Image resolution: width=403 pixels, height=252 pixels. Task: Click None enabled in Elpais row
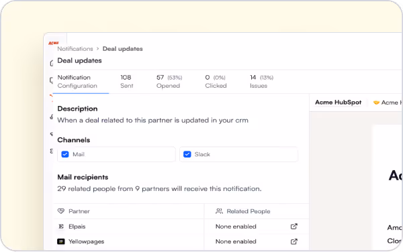coord(236,227)
